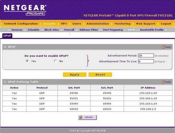Click the Reset button
Viewport: 175px width, 133px height.
[100, 75]
